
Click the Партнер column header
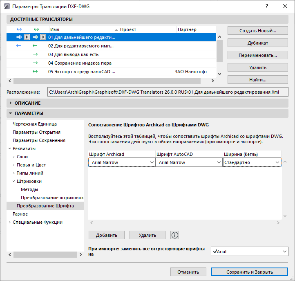[x=197, y=29]
